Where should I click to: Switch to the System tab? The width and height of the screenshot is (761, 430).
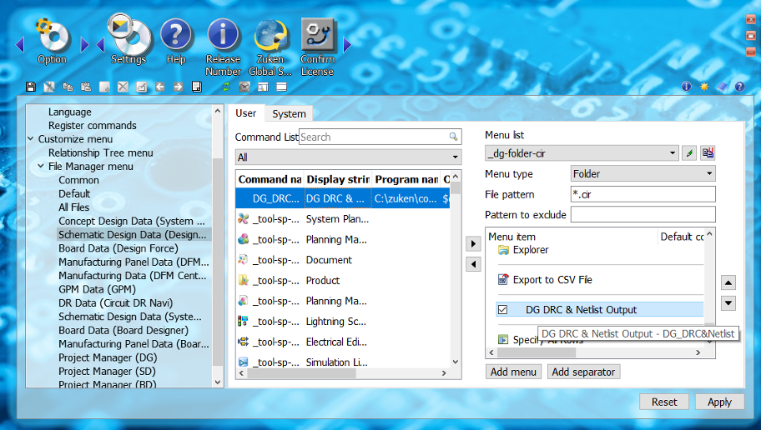pos(289,114)
